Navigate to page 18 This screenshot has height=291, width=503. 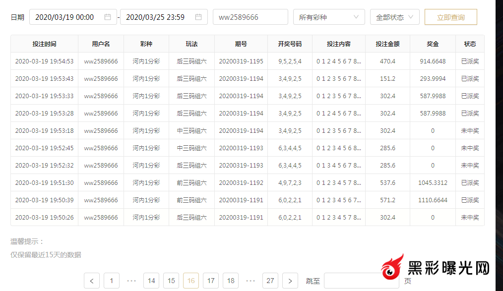(231, 281)
